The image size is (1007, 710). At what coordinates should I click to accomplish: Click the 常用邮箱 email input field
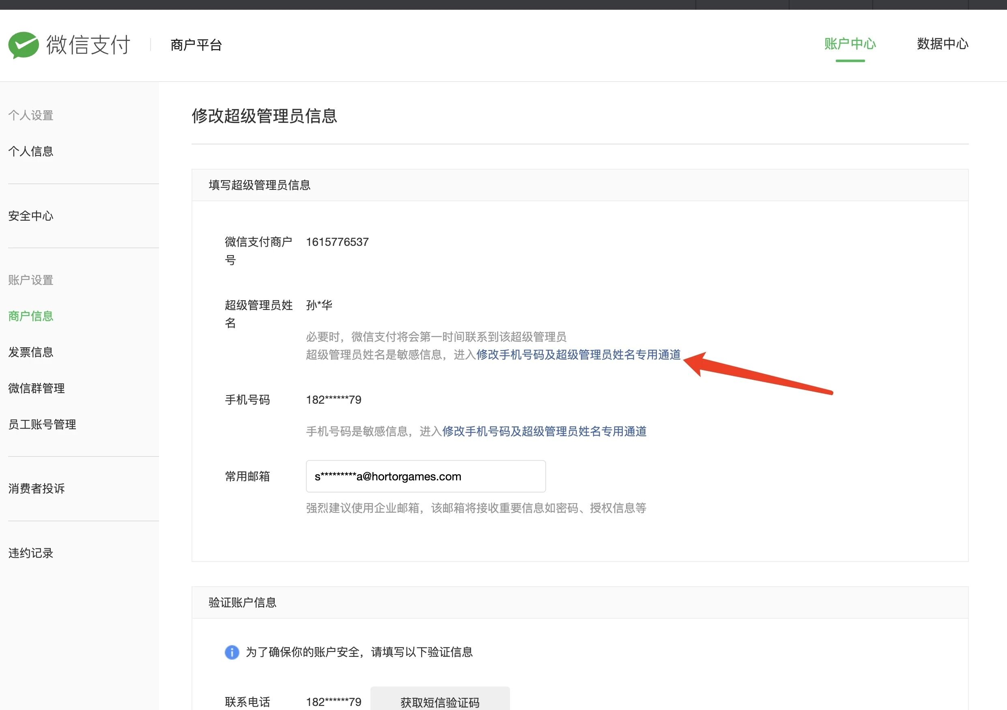pos(426,476)
